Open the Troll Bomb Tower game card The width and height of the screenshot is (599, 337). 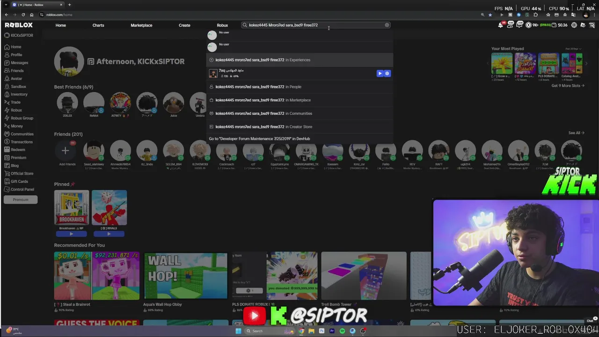(364, 276)
